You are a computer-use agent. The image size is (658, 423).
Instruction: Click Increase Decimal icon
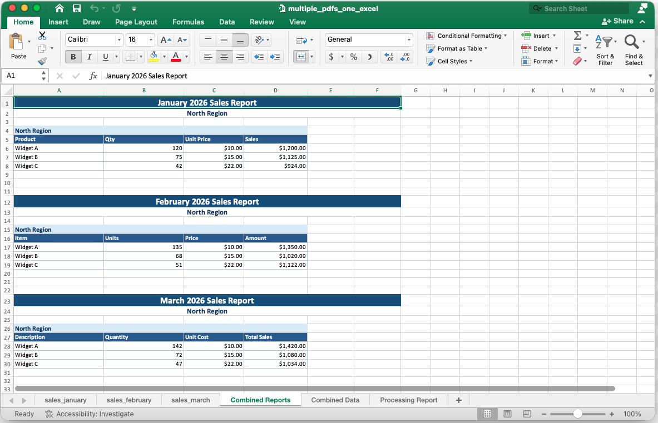click(x=389, y=57)
